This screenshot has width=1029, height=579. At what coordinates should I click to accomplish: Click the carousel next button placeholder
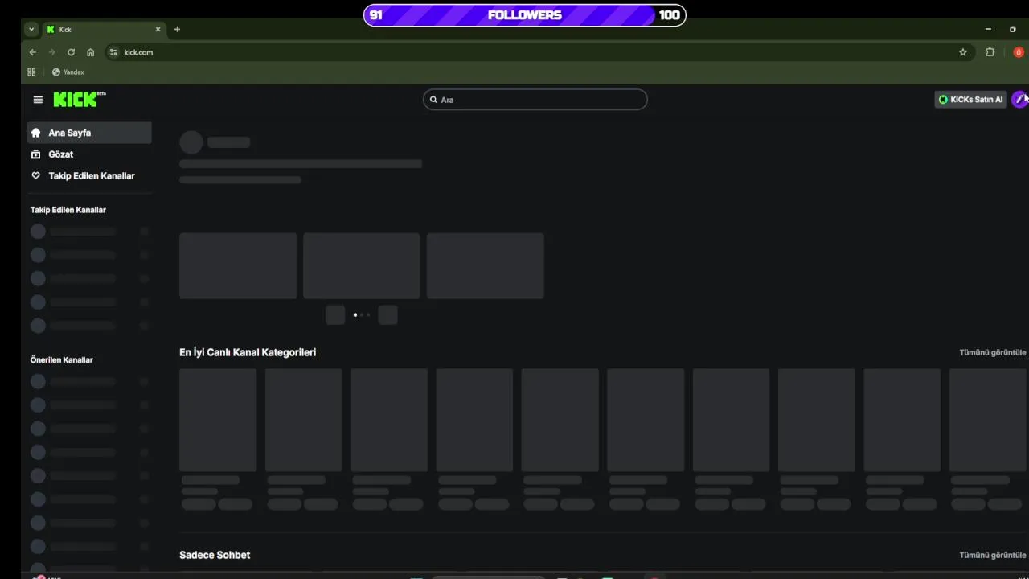pyautogui.click(x=387, y=314)
